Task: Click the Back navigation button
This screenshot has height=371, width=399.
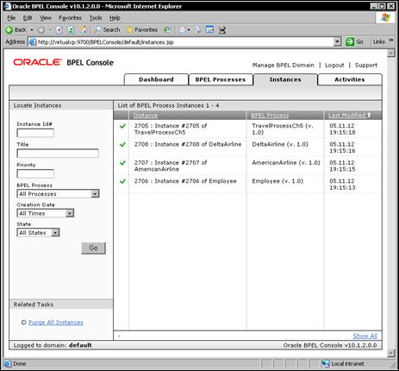Action: 16,30
